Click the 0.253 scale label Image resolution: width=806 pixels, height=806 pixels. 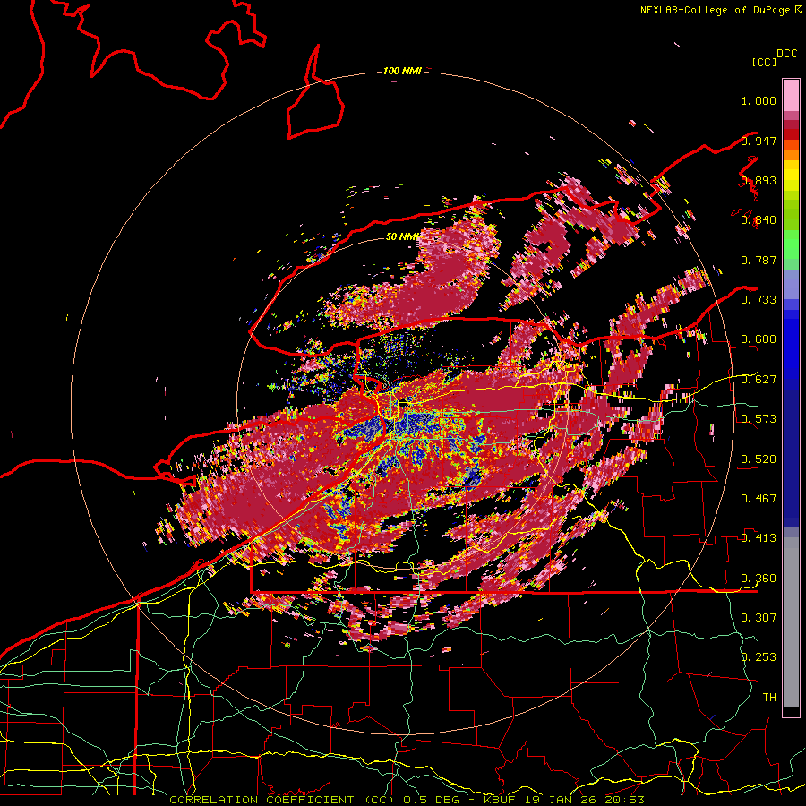pyautogui.click(x=759, y=657)
